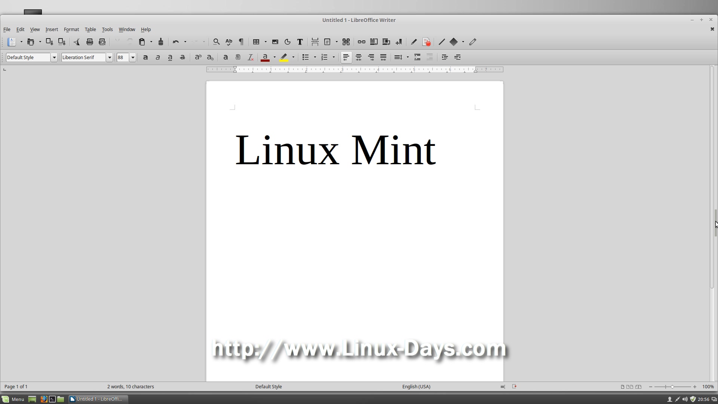Click the Paste clipboard icon
The image size is (718, 404).
142,42
